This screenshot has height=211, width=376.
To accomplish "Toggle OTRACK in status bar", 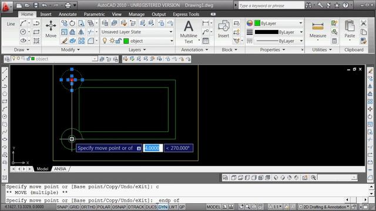I will coord(136,207).
